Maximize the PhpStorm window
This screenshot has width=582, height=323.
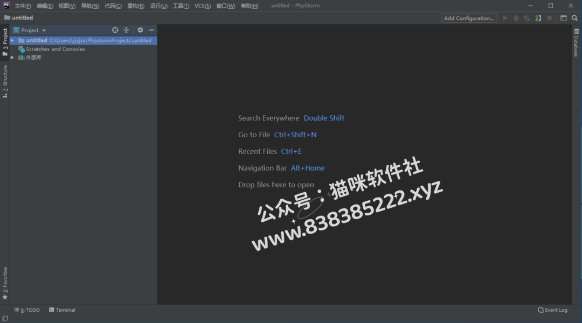click(x=551, y=5)
